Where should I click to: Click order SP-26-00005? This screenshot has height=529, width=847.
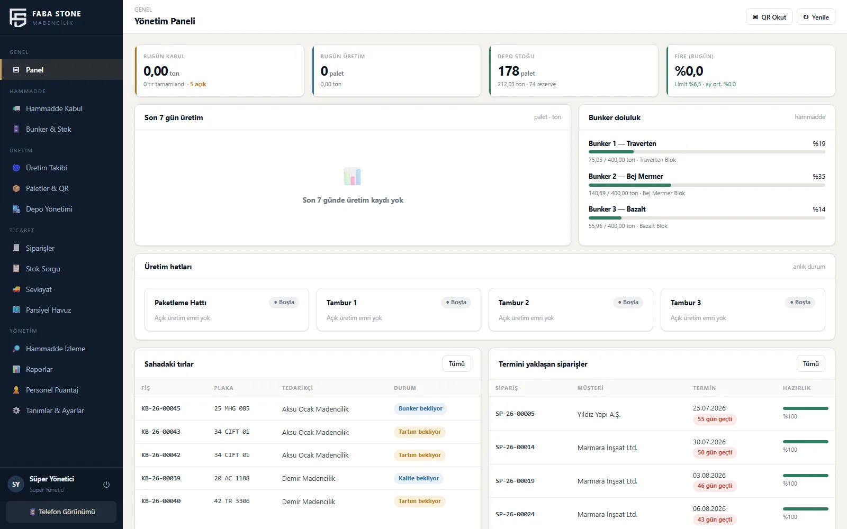point(515,414)
